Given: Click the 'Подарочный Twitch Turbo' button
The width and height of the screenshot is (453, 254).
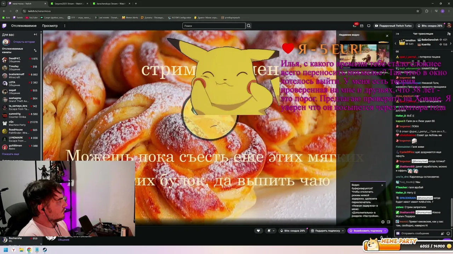Looking at the screenshot, I should (x=393, y=26).
